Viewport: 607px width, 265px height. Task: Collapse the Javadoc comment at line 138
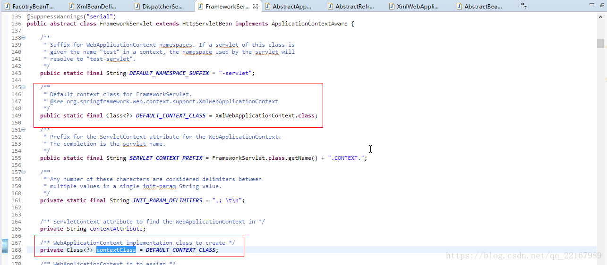click(x=24, y=38)
